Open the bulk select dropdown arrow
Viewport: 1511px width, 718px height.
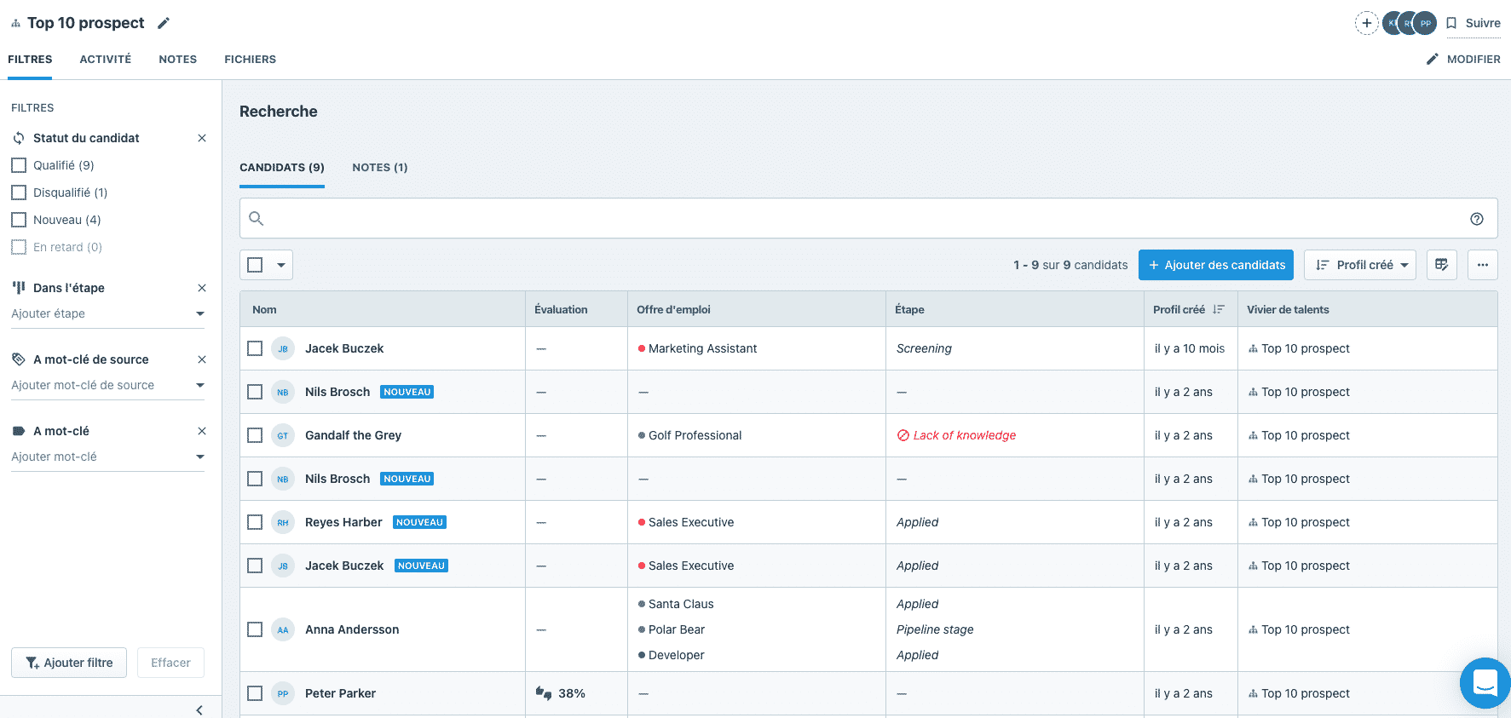(x=281, y=265)
